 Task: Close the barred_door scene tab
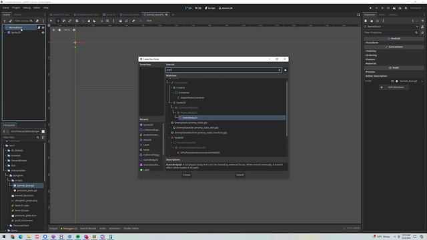[166, 15]
